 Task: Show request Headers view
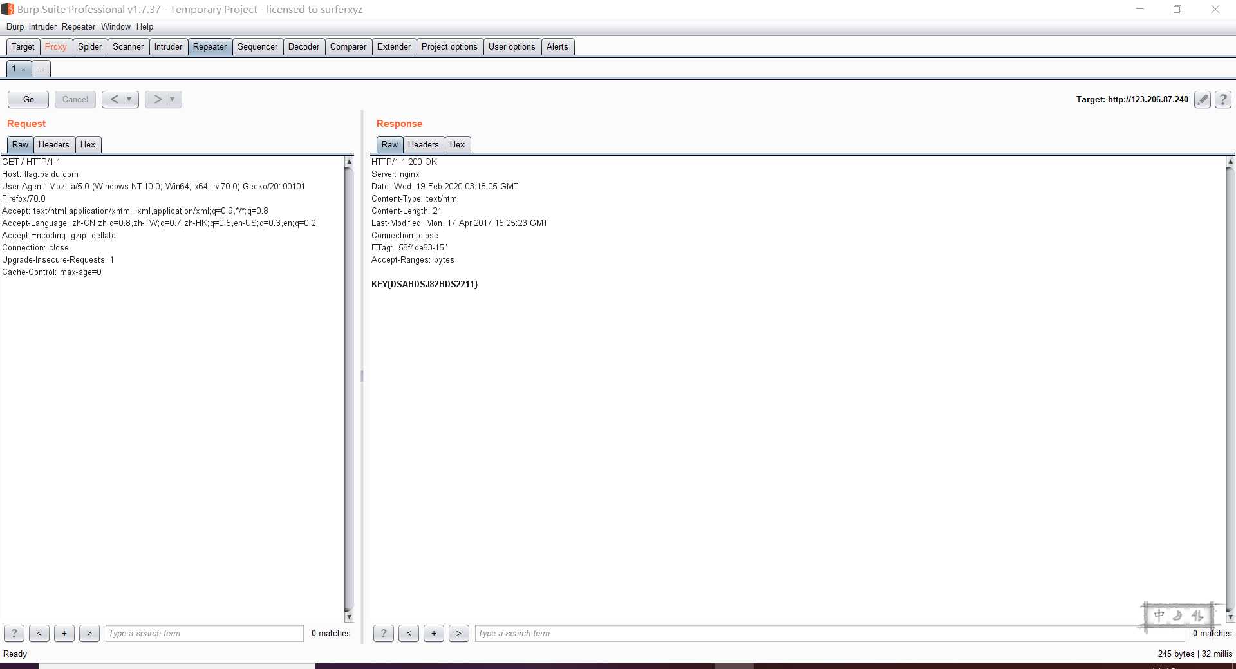(x=53, y=145)
